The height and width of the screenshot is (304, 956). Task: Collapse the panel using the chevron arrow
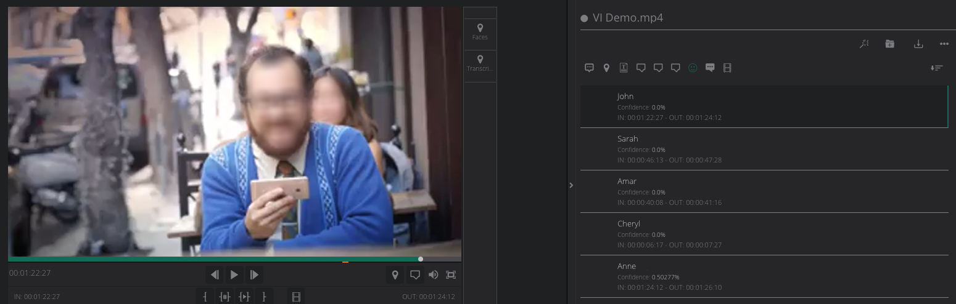[571, 185]
